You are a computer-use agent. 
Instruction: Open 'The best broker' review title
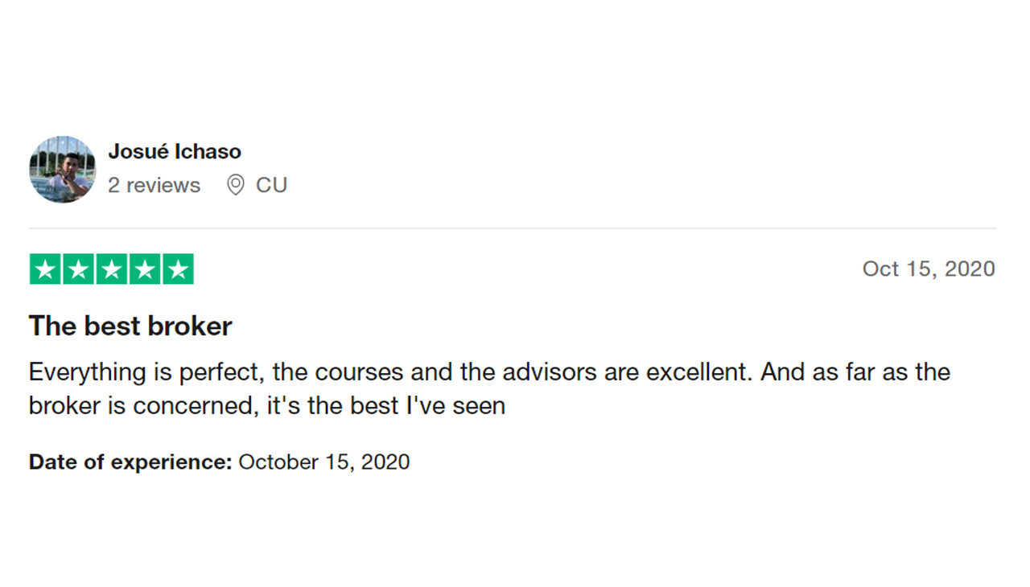point(130,326)
